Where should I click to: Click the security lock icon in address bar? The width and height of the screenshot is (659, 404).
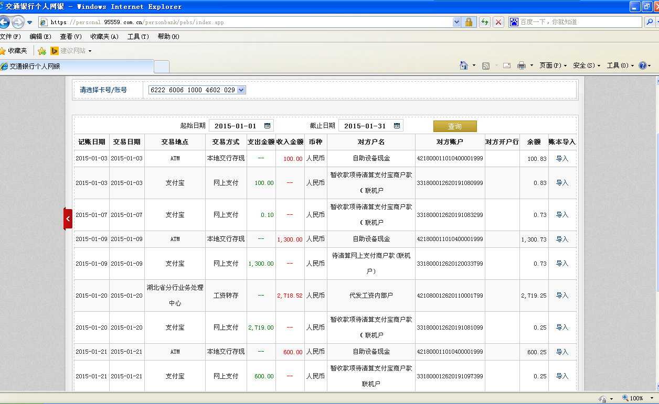pos(469,22)
